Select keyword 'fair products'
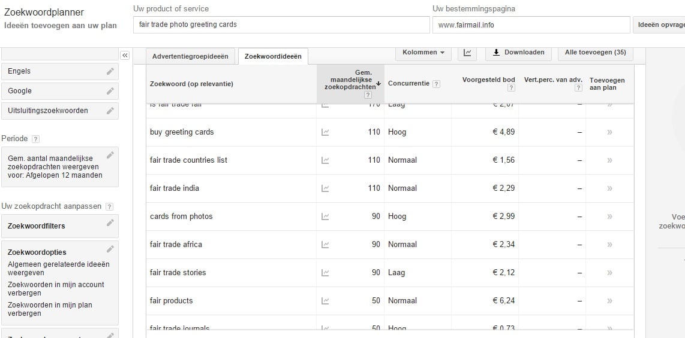The image size is (685, 338). [172, 300]
